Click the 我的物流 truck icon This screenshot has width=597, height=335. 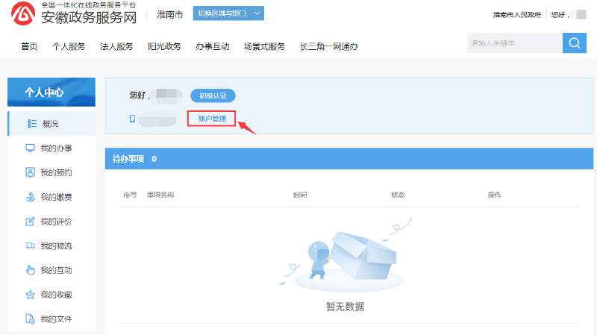pos(31,245)
